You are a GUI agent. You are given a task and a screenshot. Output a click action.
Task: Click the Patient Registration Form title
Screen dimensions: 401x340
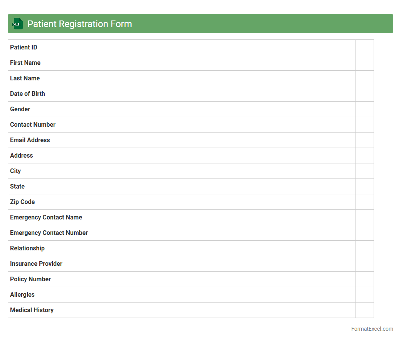pos(79,24)
